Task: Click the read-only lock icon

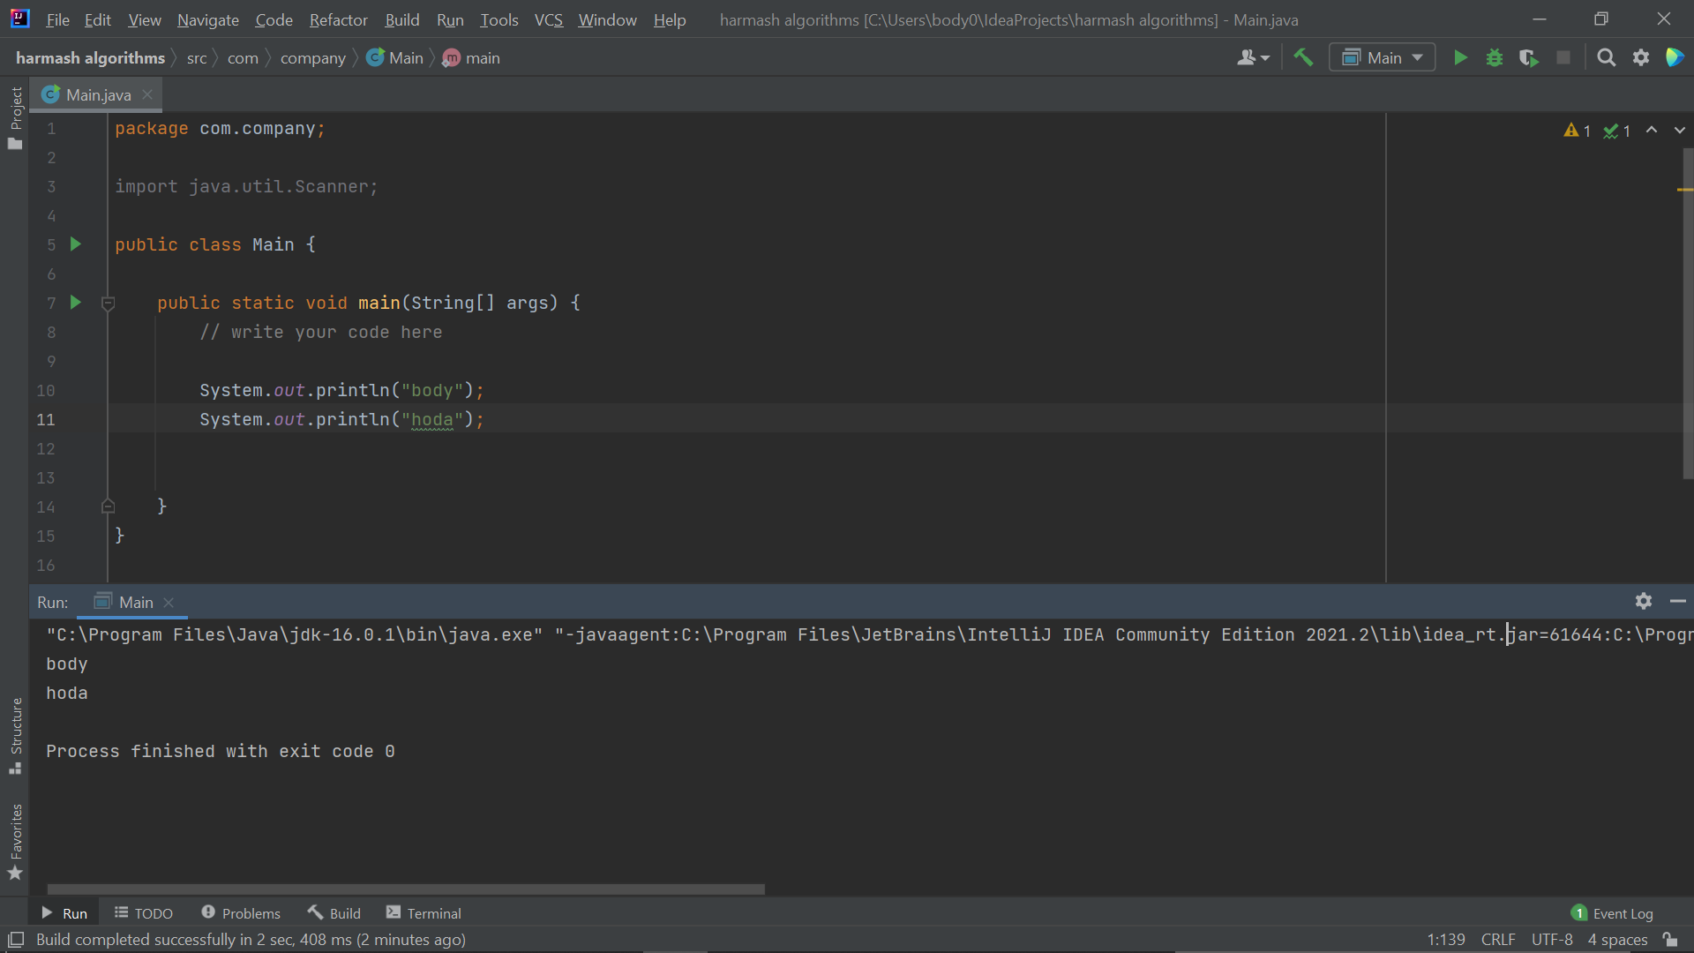Action: click(1670, 940)
